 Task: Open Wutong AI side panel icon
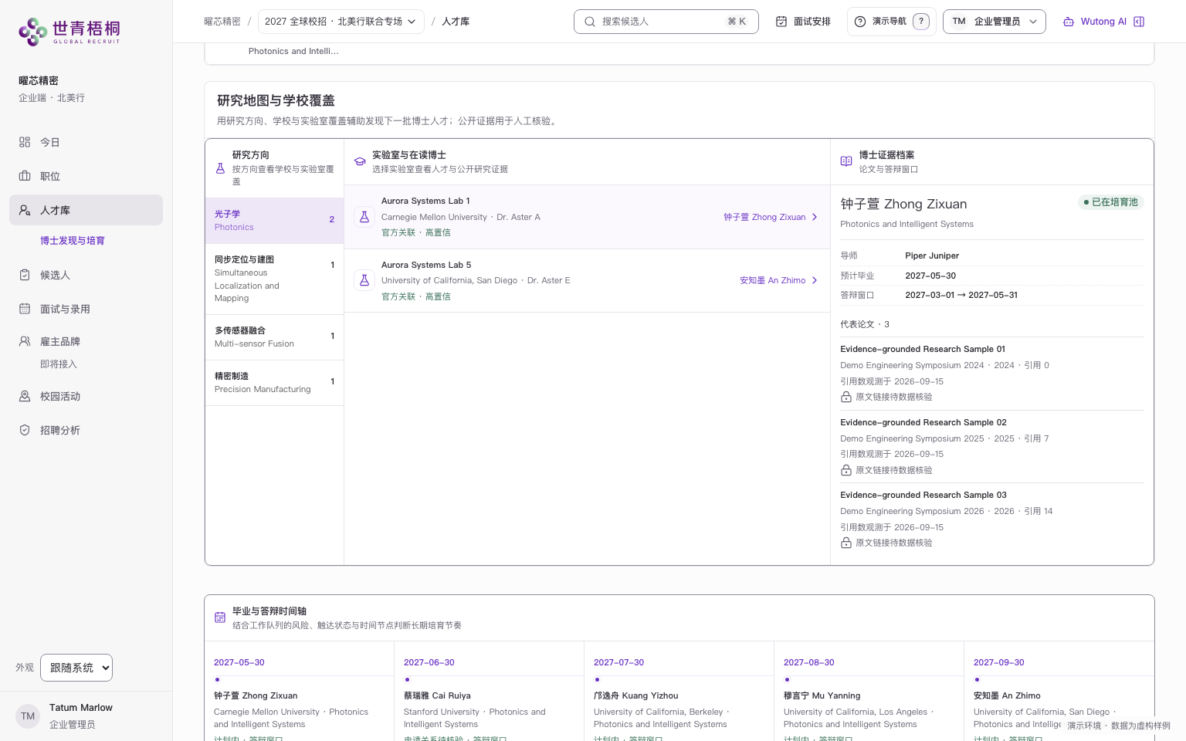click(x=1139, y=22)
